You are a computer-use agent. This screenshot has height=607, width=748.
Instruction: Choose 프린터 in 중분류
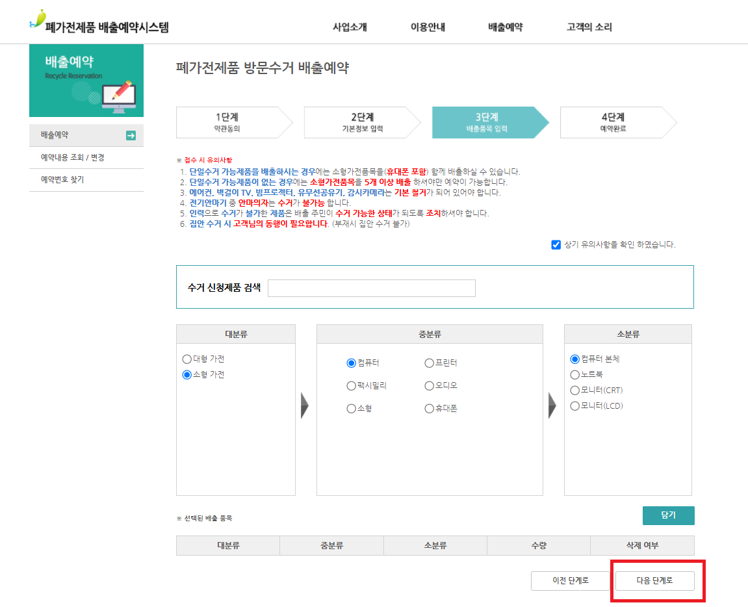tap(430, 363)
